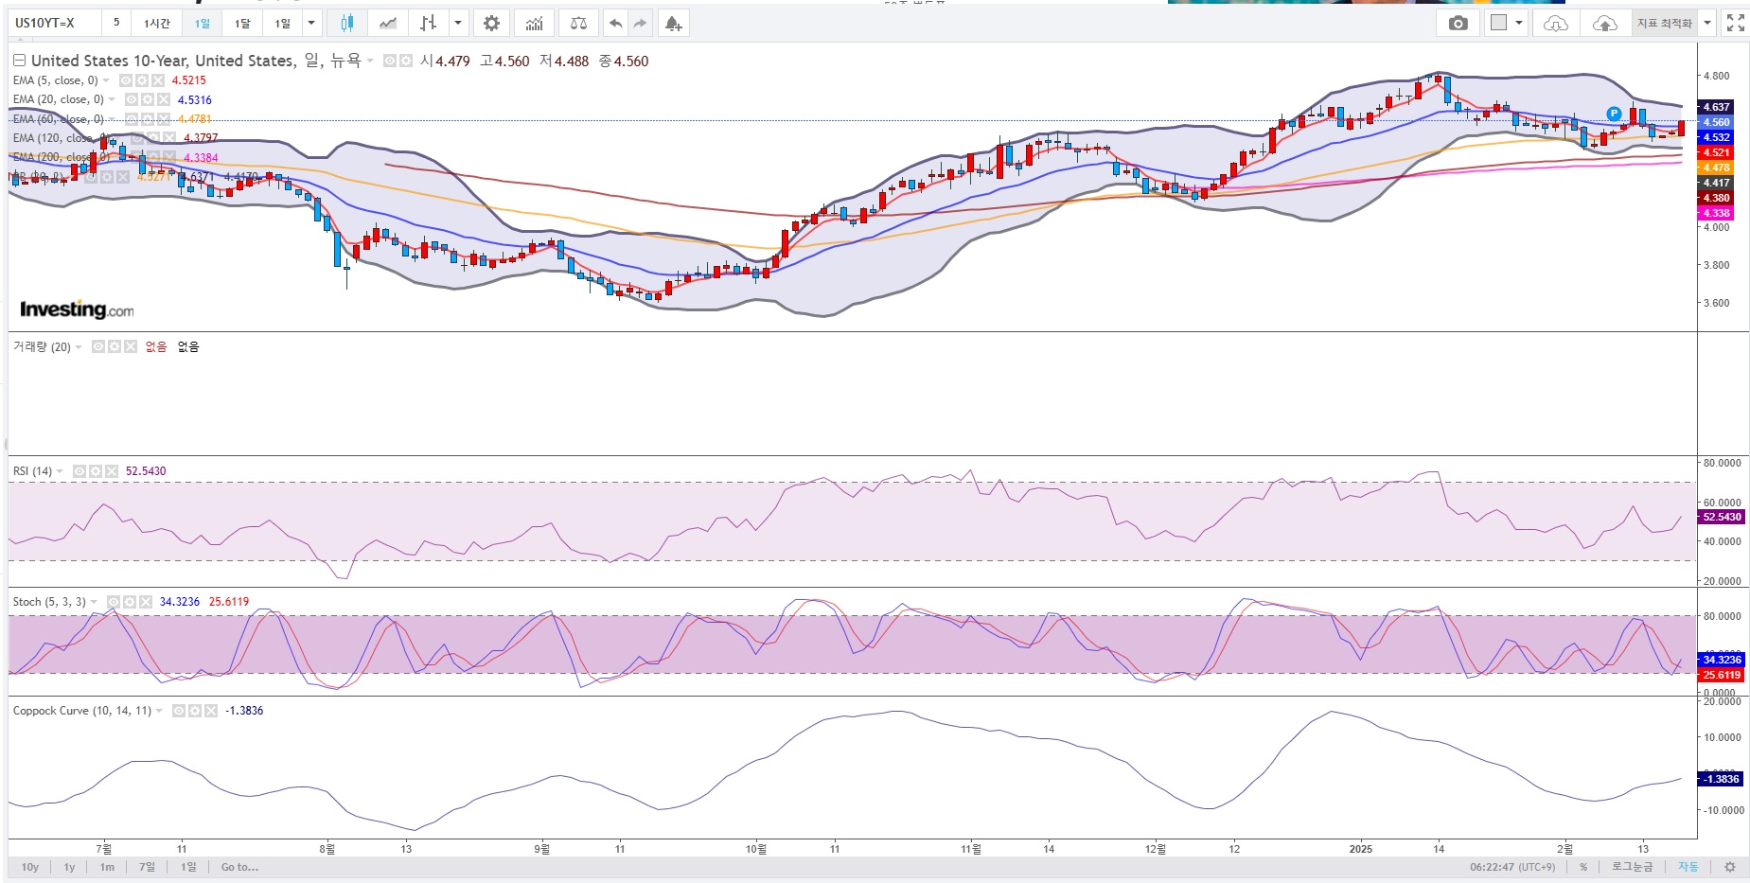Save chart layout to the cloud
The width and height of the screenshot is (1750, 883).
point(1604,23)
